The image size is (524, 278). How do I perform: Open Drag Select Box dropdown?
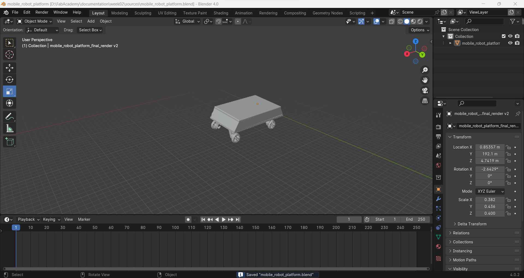click(x=90, y=30)
